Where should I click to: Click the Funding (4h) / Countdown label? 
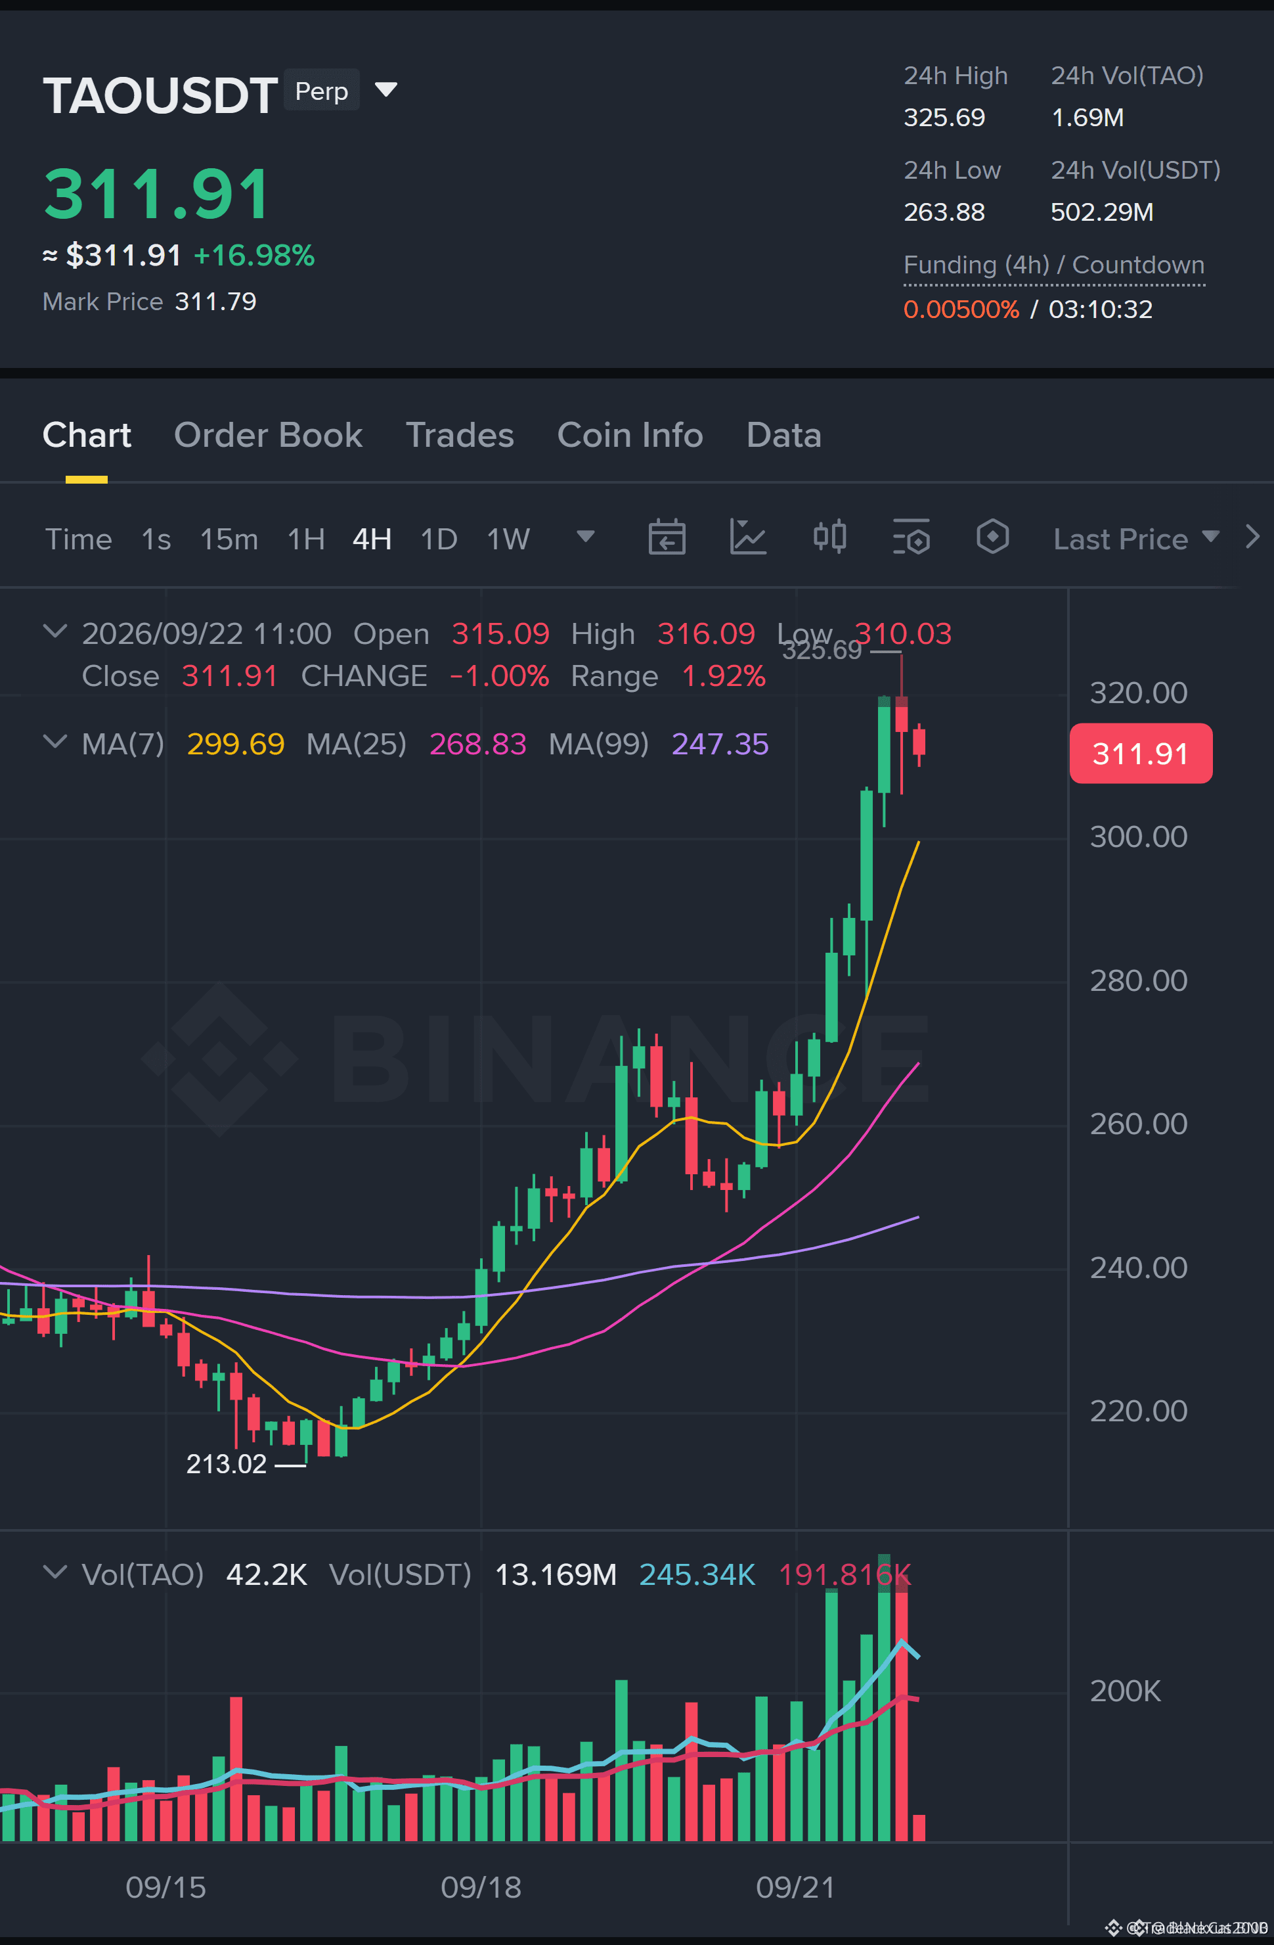coord(1053,265)
